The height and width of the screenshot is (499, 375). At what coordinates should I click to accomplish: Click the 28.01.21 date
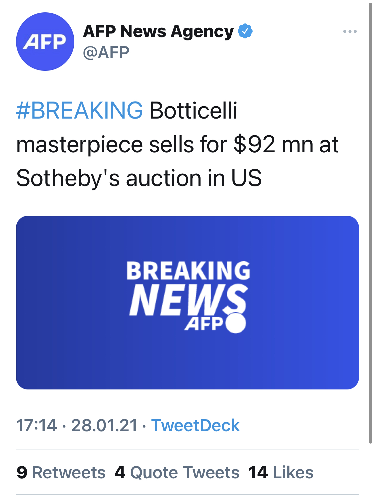coord(104,425)
